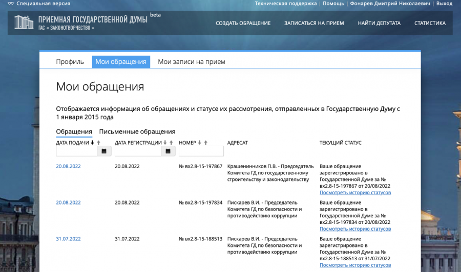Open Статистика menu item
This screenshot has height=272, width=461.
pyautogui.click(x=430, y=23)
